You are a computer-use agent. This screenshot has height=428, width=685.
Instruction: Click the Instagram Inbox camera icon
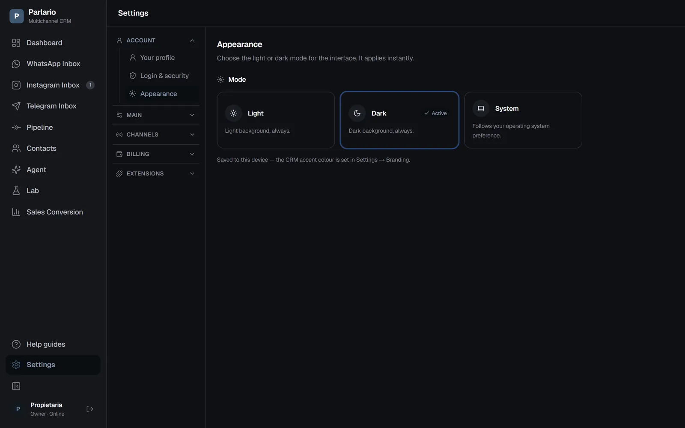16,85
